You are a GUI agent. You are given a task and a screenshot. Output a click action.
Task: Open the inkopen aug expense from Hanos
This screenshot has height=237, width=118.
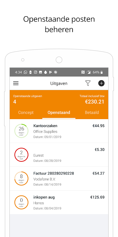pyautogui.click(x=59, y=202)
